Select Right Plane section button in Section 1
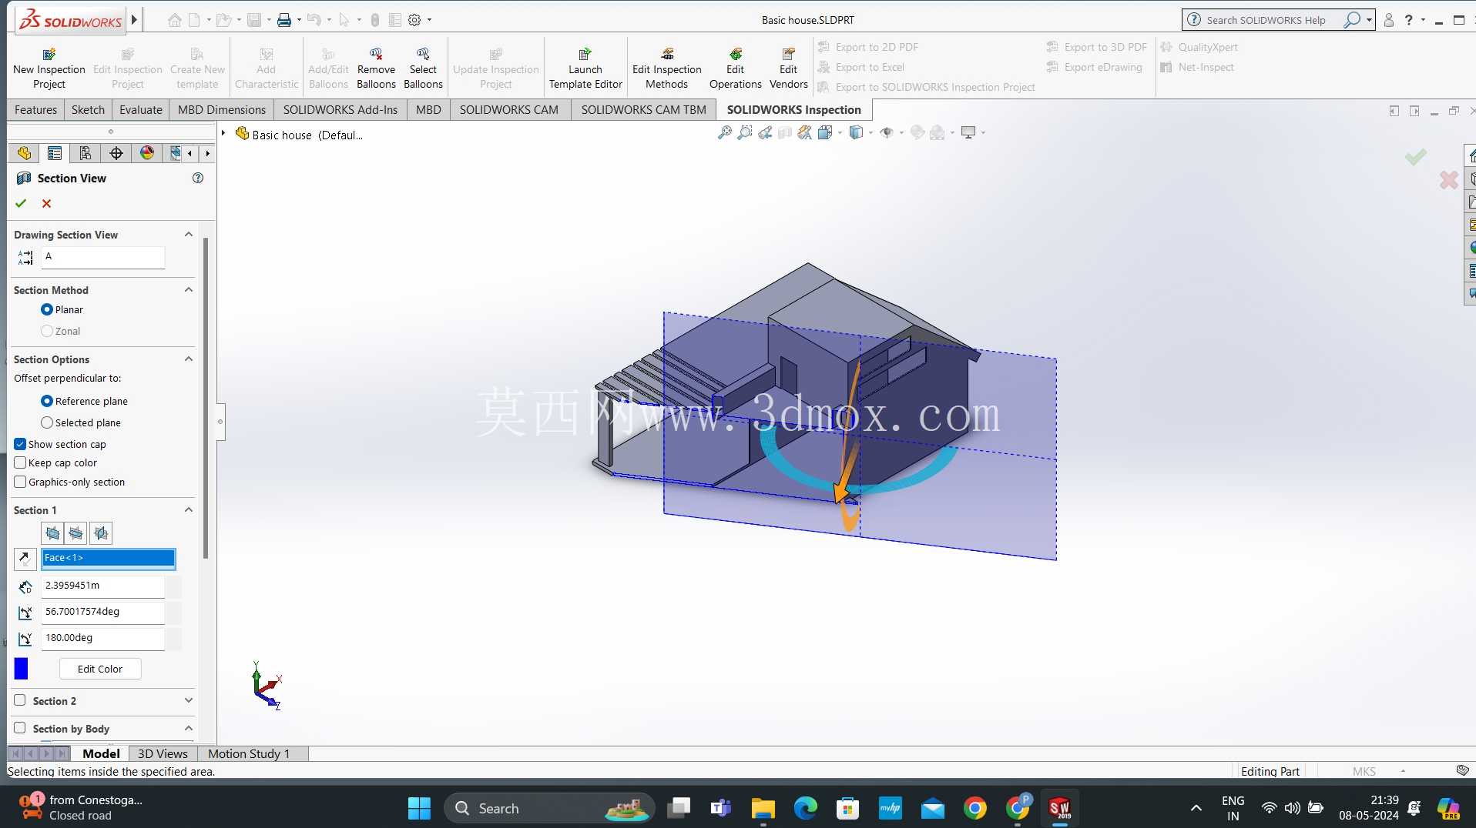 [101, 533]
